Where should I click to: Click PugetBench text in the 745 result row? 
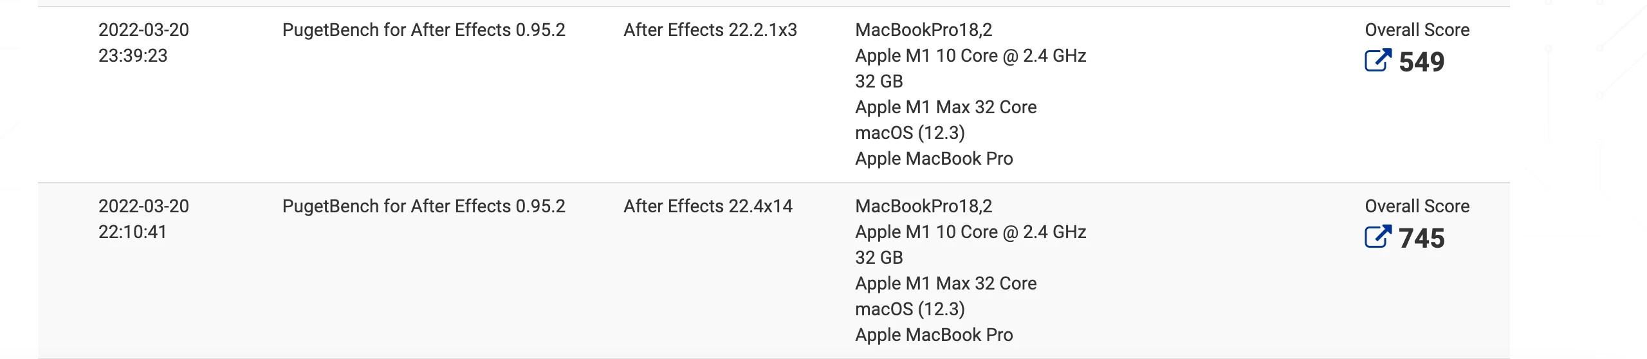pyautogui.click(x=423, y=206)
